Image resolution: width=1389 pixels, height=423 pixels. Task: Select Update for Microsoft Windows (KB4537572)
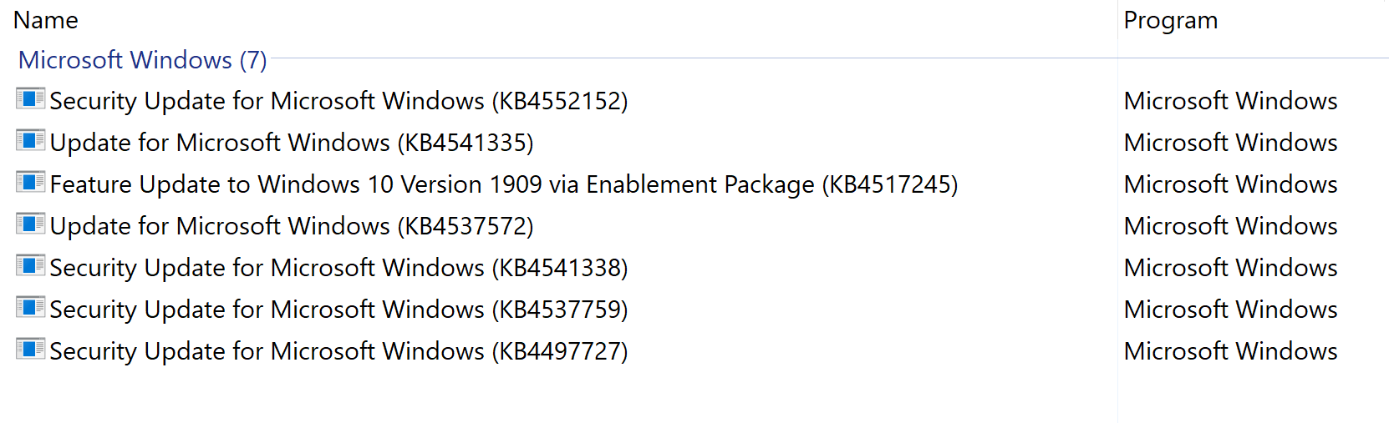click(292, 226)
